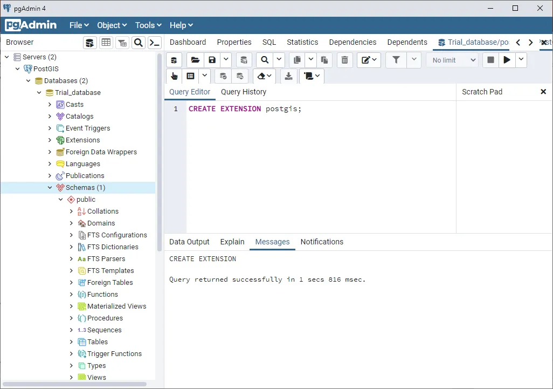Switch to the Statistics tab
The height and width of the screenshot is (389, 553).
pyautogui.click(x=302, y=43)
